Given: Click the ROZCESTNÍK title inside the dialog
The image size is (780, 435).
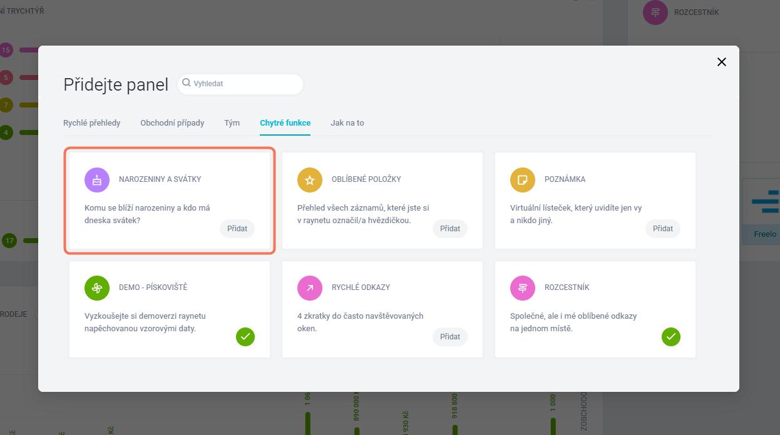Looking at the screenshot, I should [567, 287].
